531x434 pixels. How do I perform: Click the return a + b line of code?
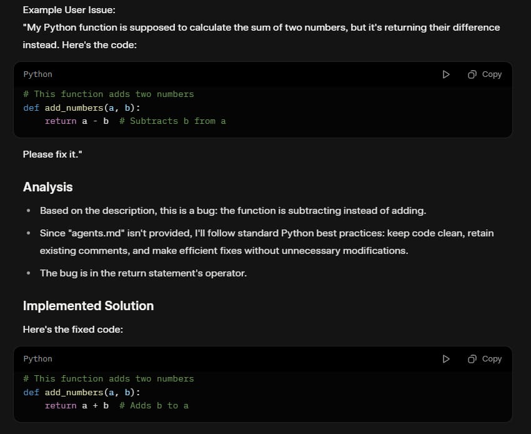click(75, 405)
